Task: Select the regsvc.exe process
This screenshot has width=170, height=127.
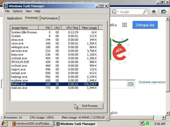Action: [x=55, y=69]
